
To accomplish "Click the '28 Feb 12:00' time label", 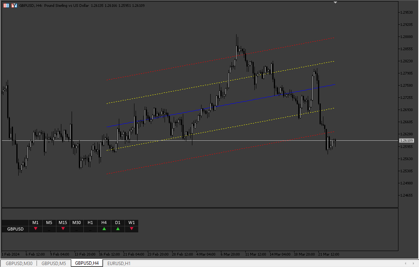I will pyautogui.click(x=182, y=254).
